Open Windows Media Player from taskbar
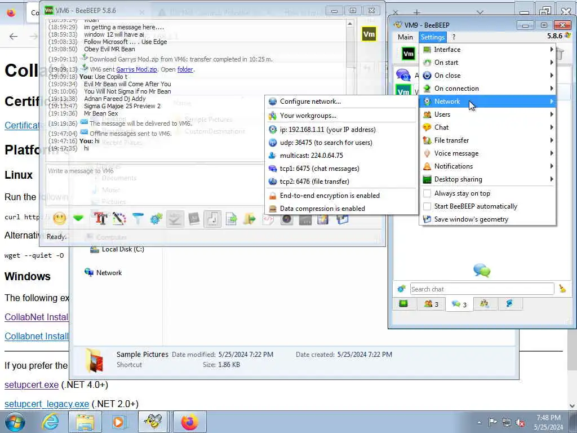Image resolution: width=577 pixels, height=433 pixels. pyautogui.click(x=119, y=422)
